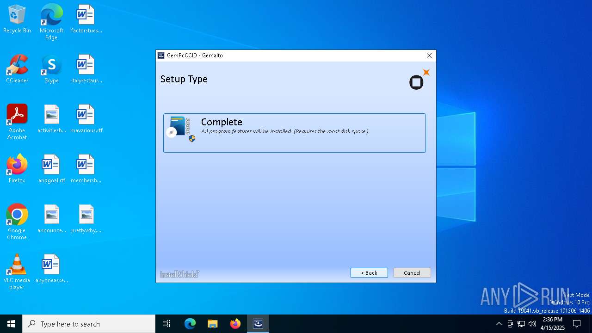Open Microsoft Edge desktop shortcut
The image size is (592, 333).
51,22
